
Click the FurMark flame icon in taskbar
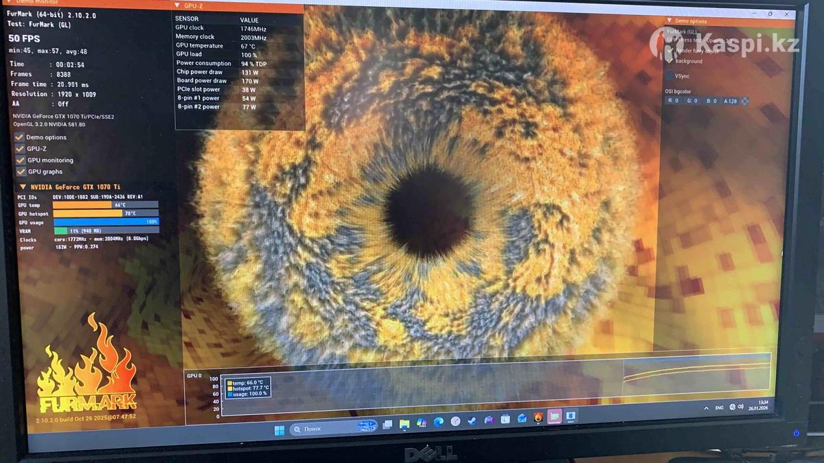[x=538, y=417]
